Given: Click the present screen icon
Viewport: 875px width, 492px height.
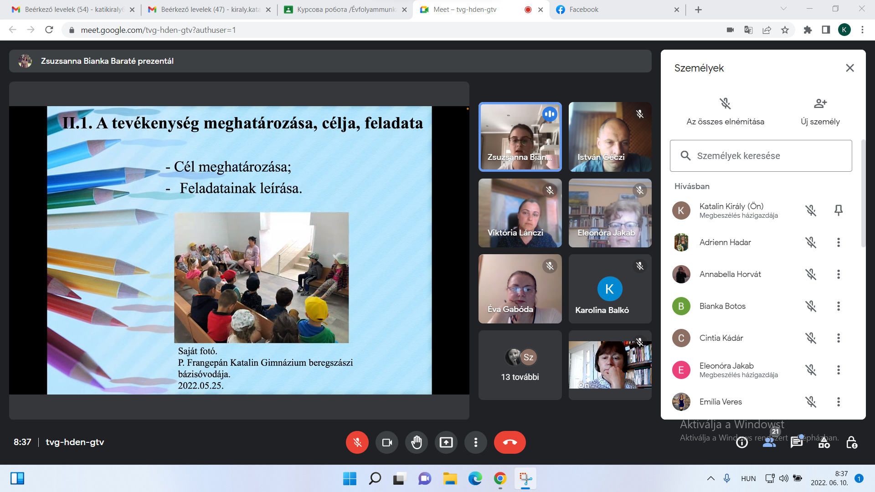Looking at the screenshot, I should click(x=446, y=442).
